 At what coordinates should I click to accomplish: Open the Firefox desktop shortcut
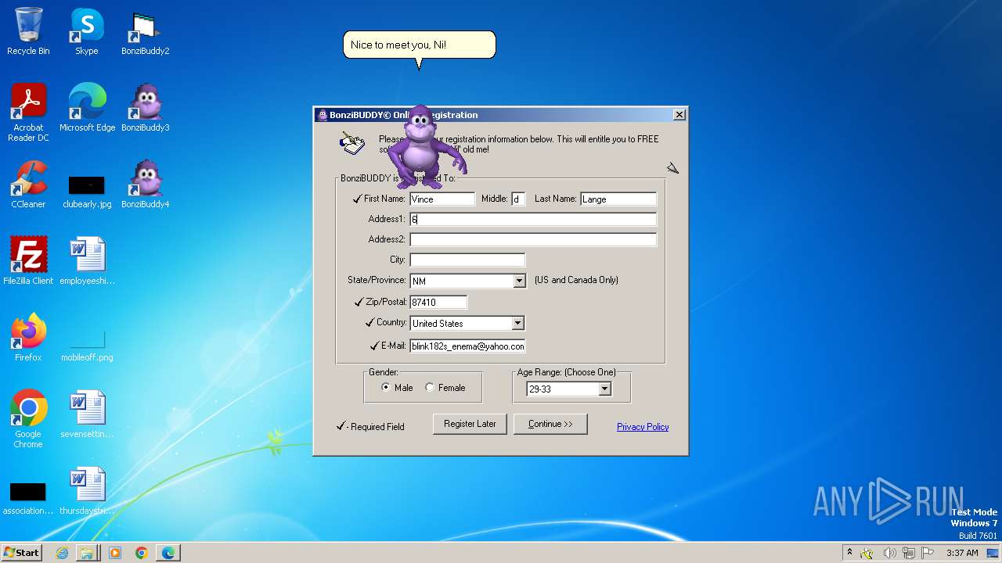point(28,338)
